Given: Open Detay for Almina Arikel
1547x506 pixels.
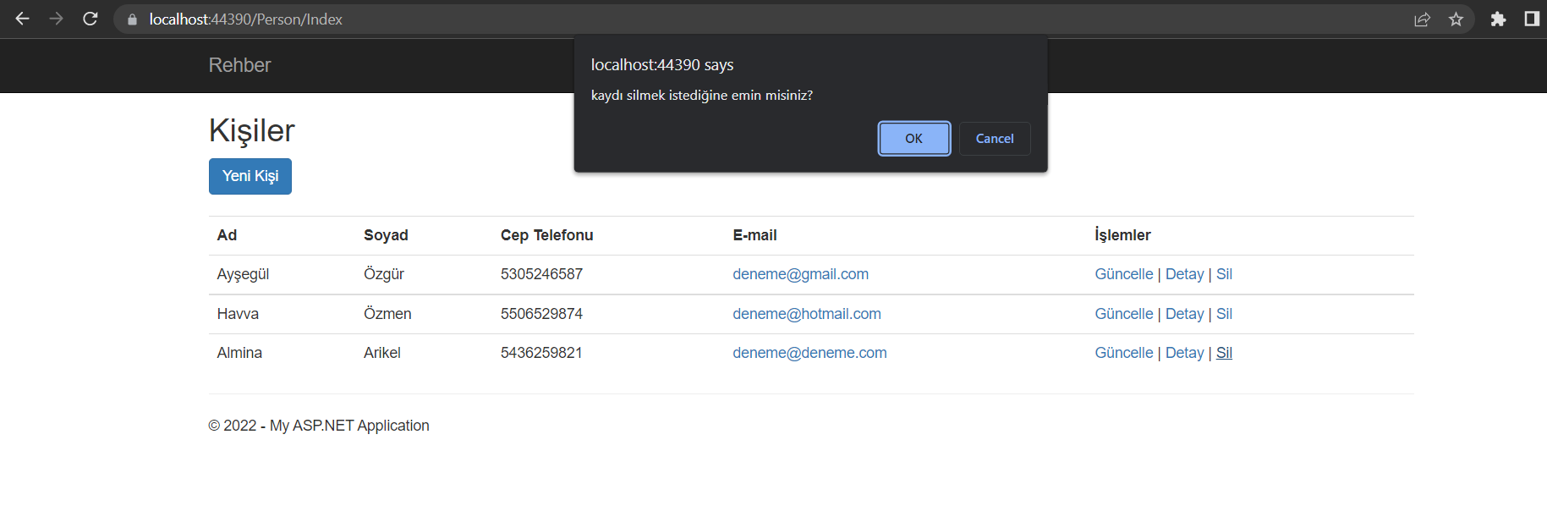Looking at the screenshot, I should [1184, 353].
